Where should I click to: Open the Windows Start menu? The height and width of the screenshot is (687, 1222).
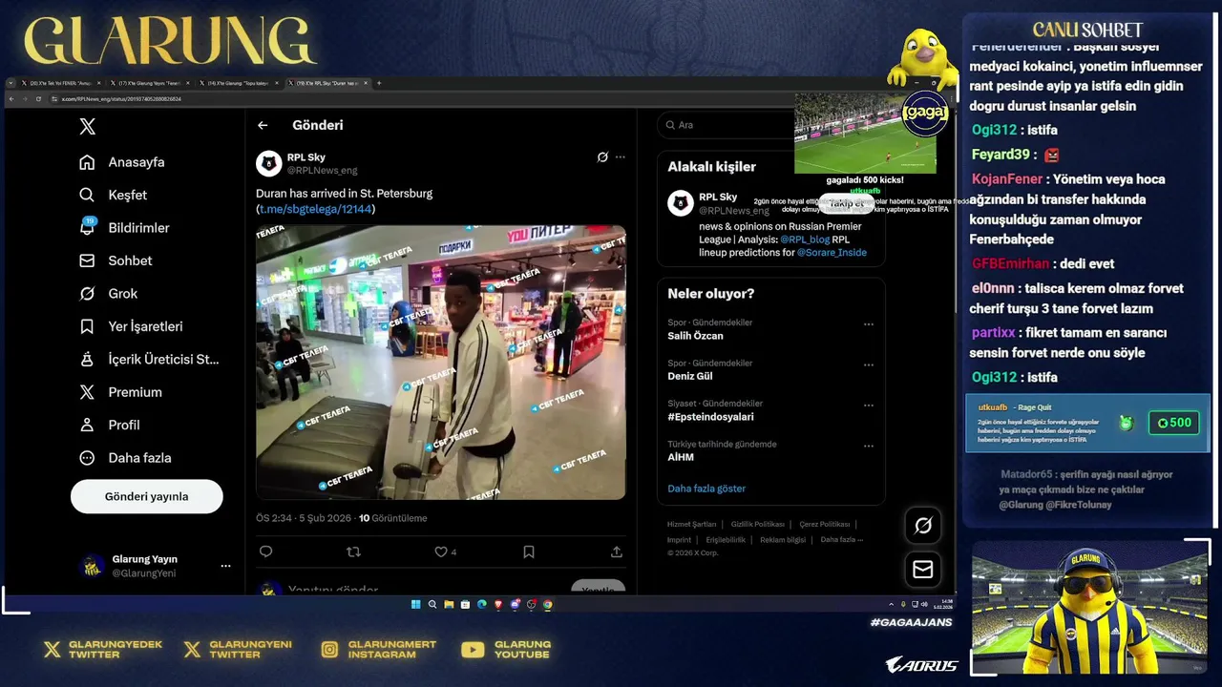415,604
